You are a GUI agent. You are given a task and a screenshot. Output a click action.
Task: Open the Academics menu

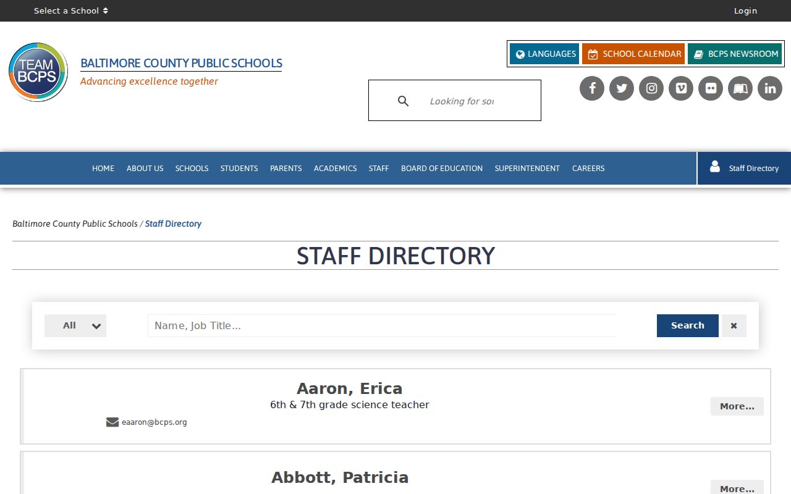click(x=335, y=168)
